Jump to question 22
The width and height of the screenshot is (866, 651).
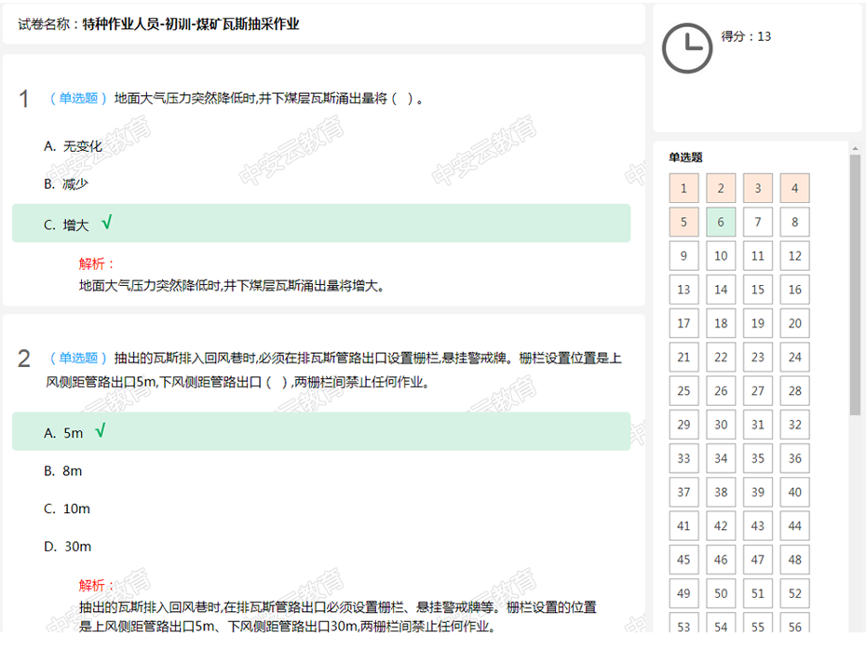tap(721, 358)
